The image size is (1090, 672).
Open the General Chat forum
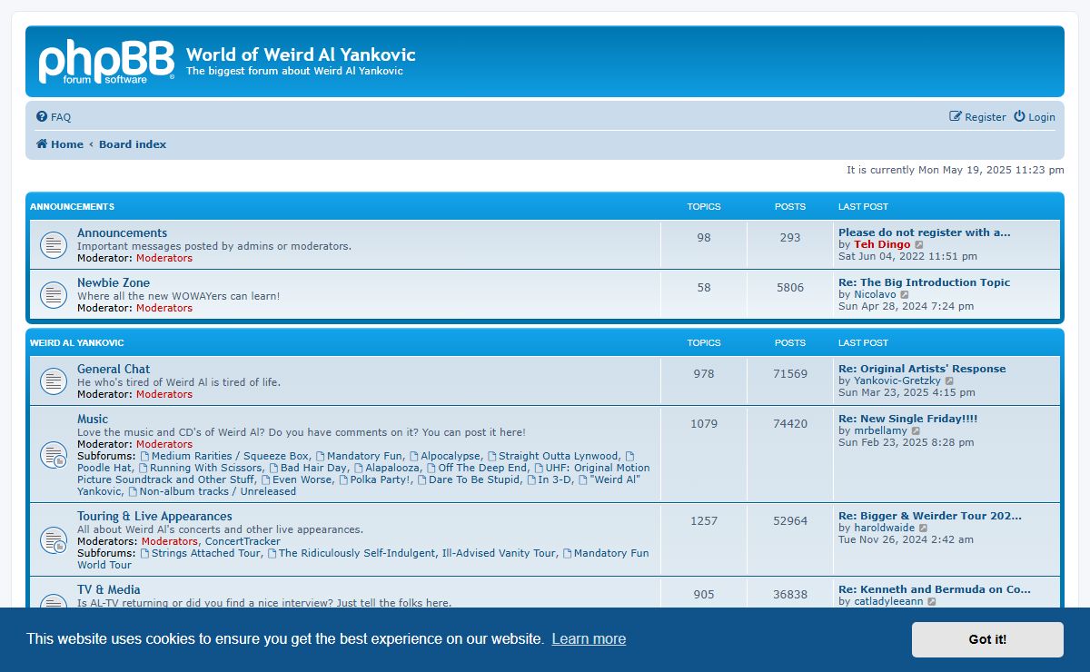tap(114, 370)
